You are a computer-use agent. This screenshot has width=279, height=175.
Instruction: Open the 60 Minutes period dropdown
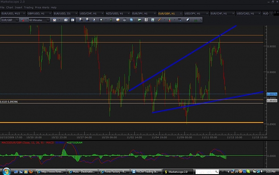(48, 20)
